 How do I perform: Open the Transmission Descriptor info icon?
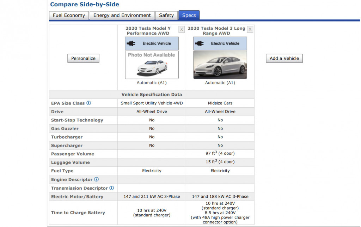point(112,188)
